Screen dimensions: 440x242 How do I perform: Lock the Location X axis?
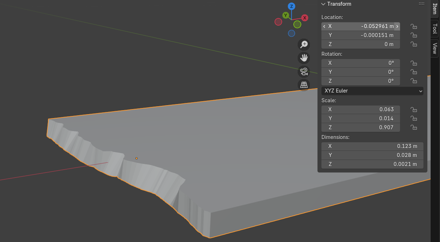(414, 26)
